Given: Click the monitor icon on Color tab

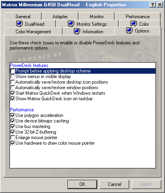Looking at the screenshot, I should (134, 24).
